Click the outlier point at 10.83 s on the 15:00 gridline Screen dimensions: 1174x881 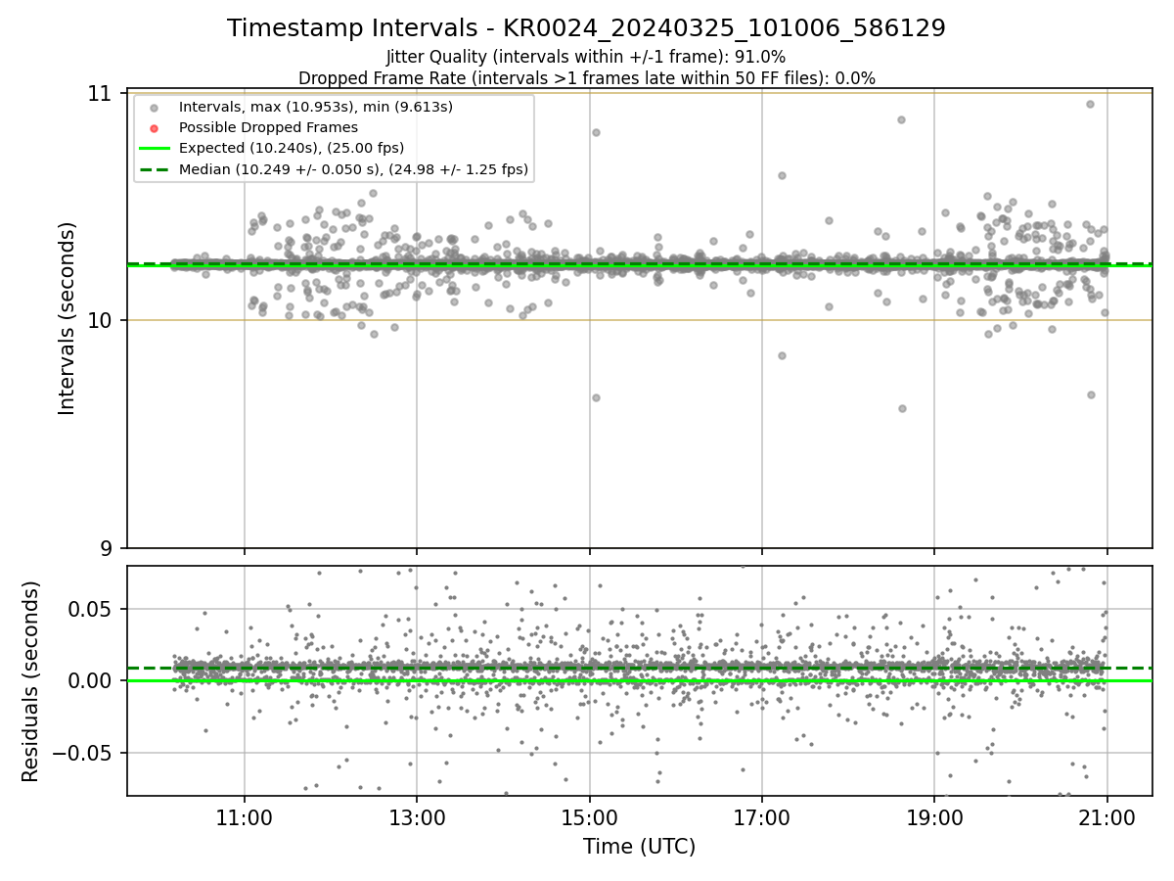click(x=596, y=132)
